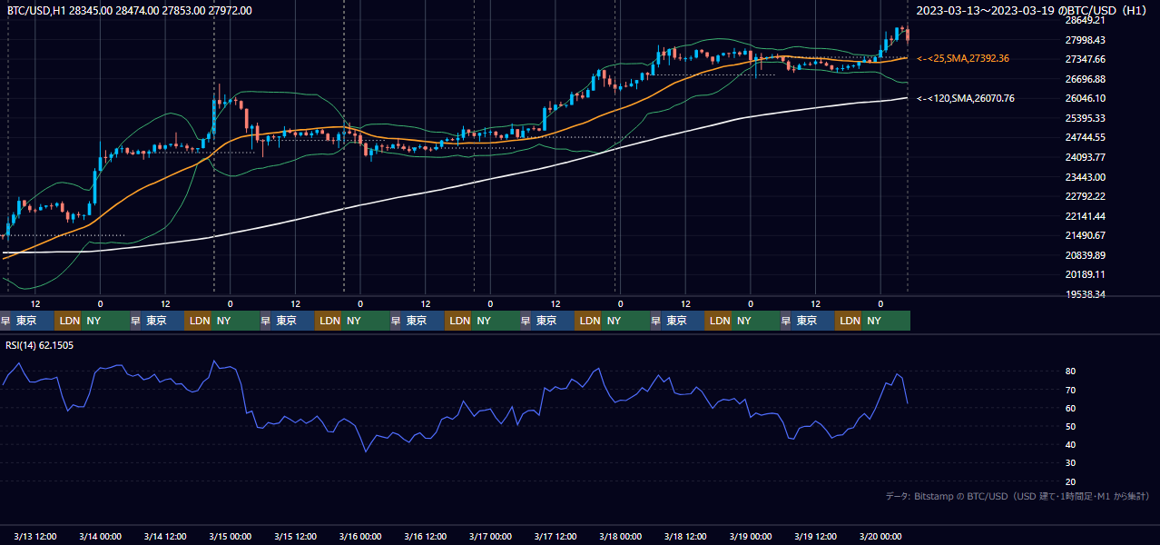Select the 2023-03-13~2023-03-19 BTC/USD (H1) title
Viewport: 1160px width, 545px height.
pos(1031,10)
